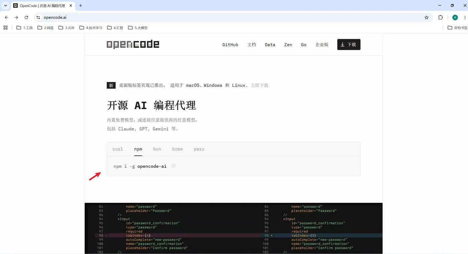Open the 企业版 nav link

(x=322, y=44)
